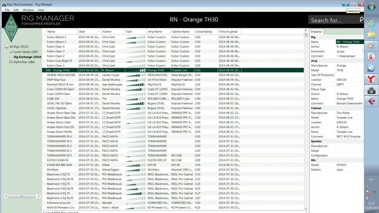Open the Help menu
The width and height of the screenshot is (379, 213).
[x=41, y=10]
